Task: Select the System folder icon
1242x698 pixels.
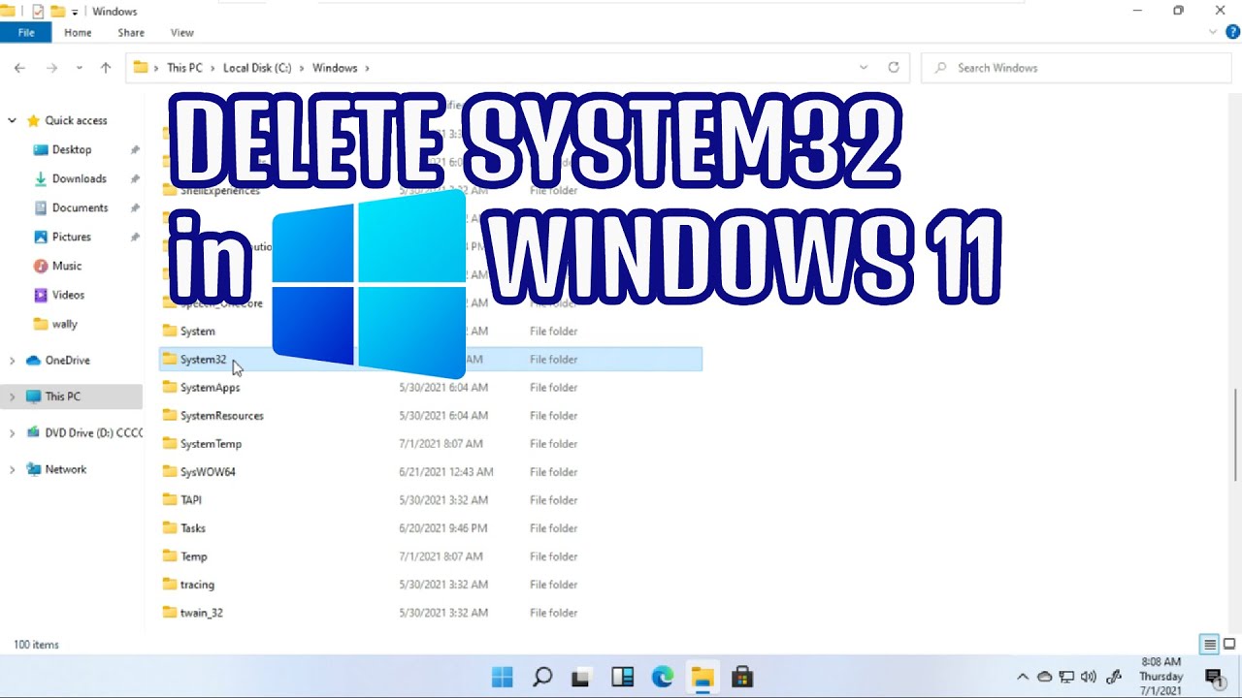Action: tap(170, 332)
